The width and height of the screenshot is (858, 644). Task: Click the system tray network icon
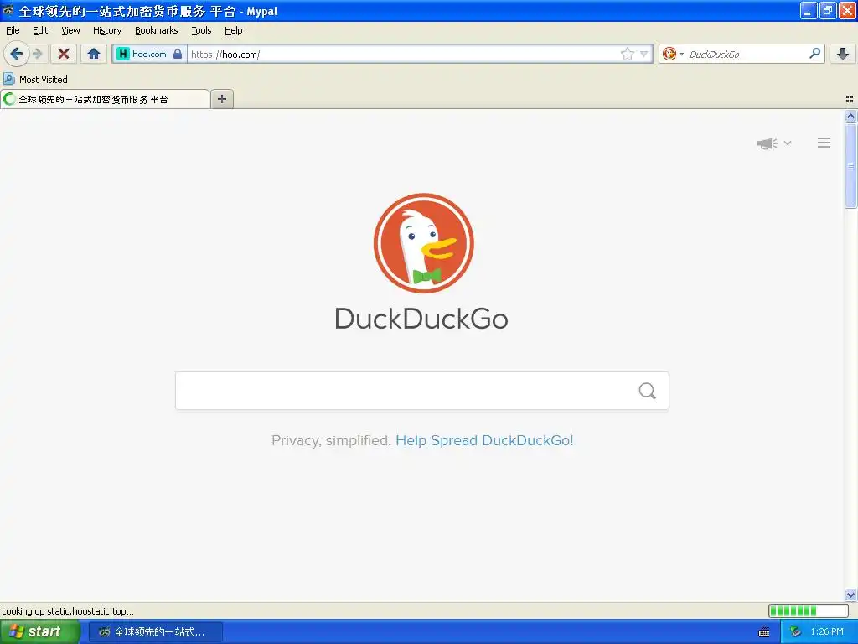point(795,632)
